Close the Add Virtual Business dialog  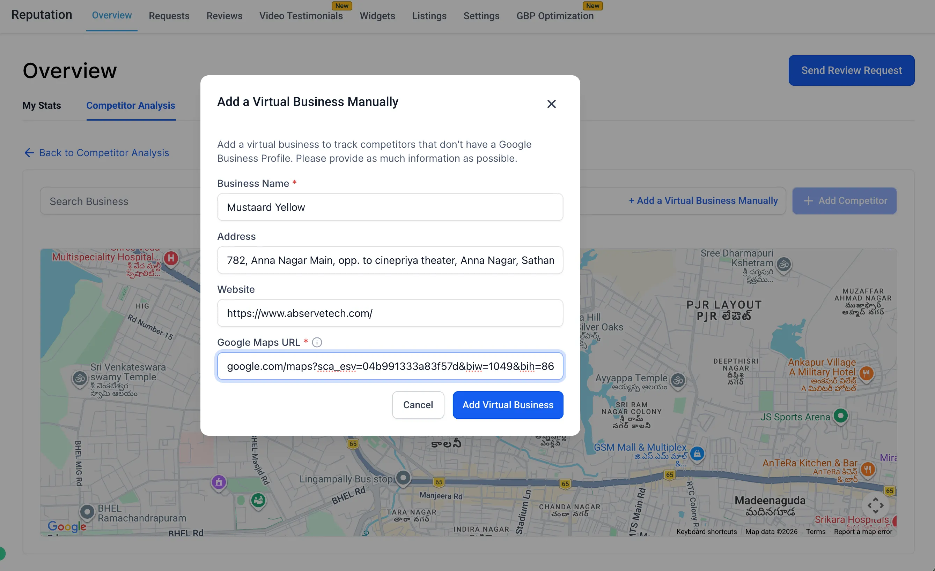[x=551, y=104]
